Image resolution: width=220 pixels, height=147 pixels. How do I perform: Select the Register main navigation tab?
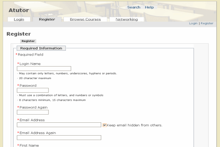pyautogui.click(x=47, y=19)
